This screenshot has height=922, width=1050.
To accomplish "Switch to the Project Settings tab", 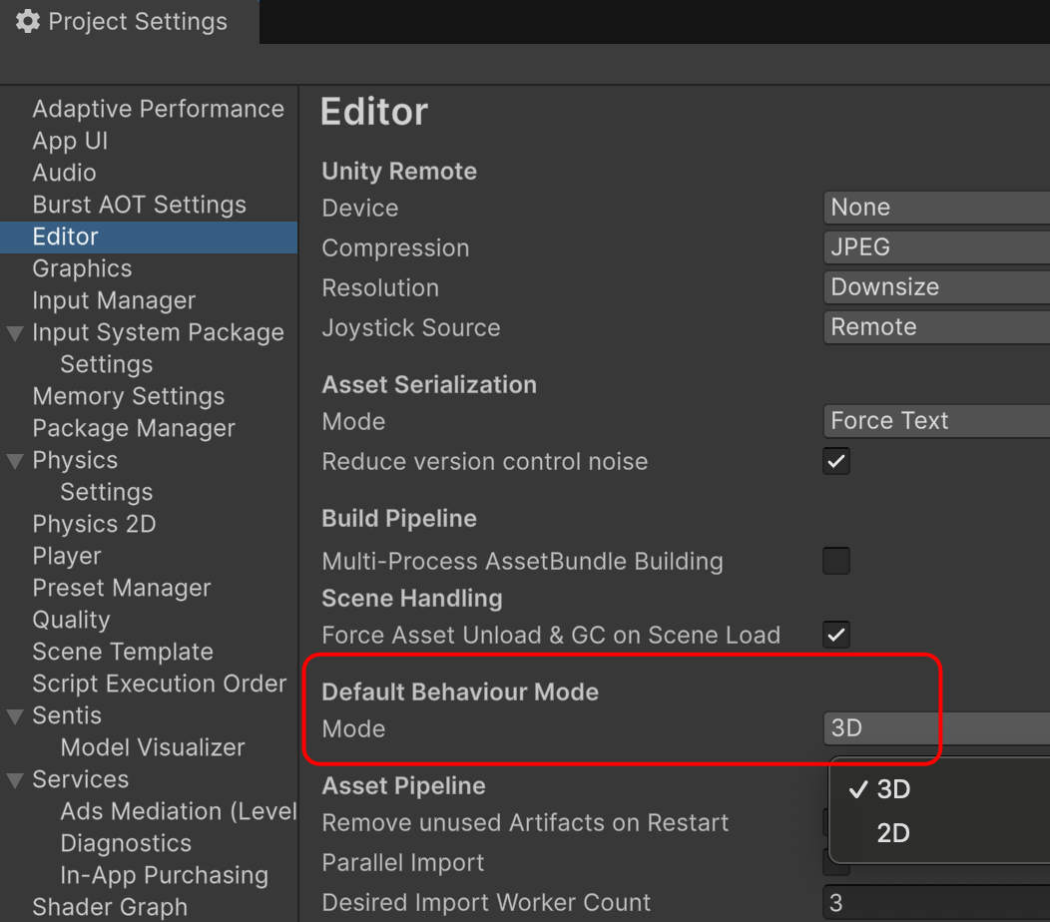I will point(130,21).
